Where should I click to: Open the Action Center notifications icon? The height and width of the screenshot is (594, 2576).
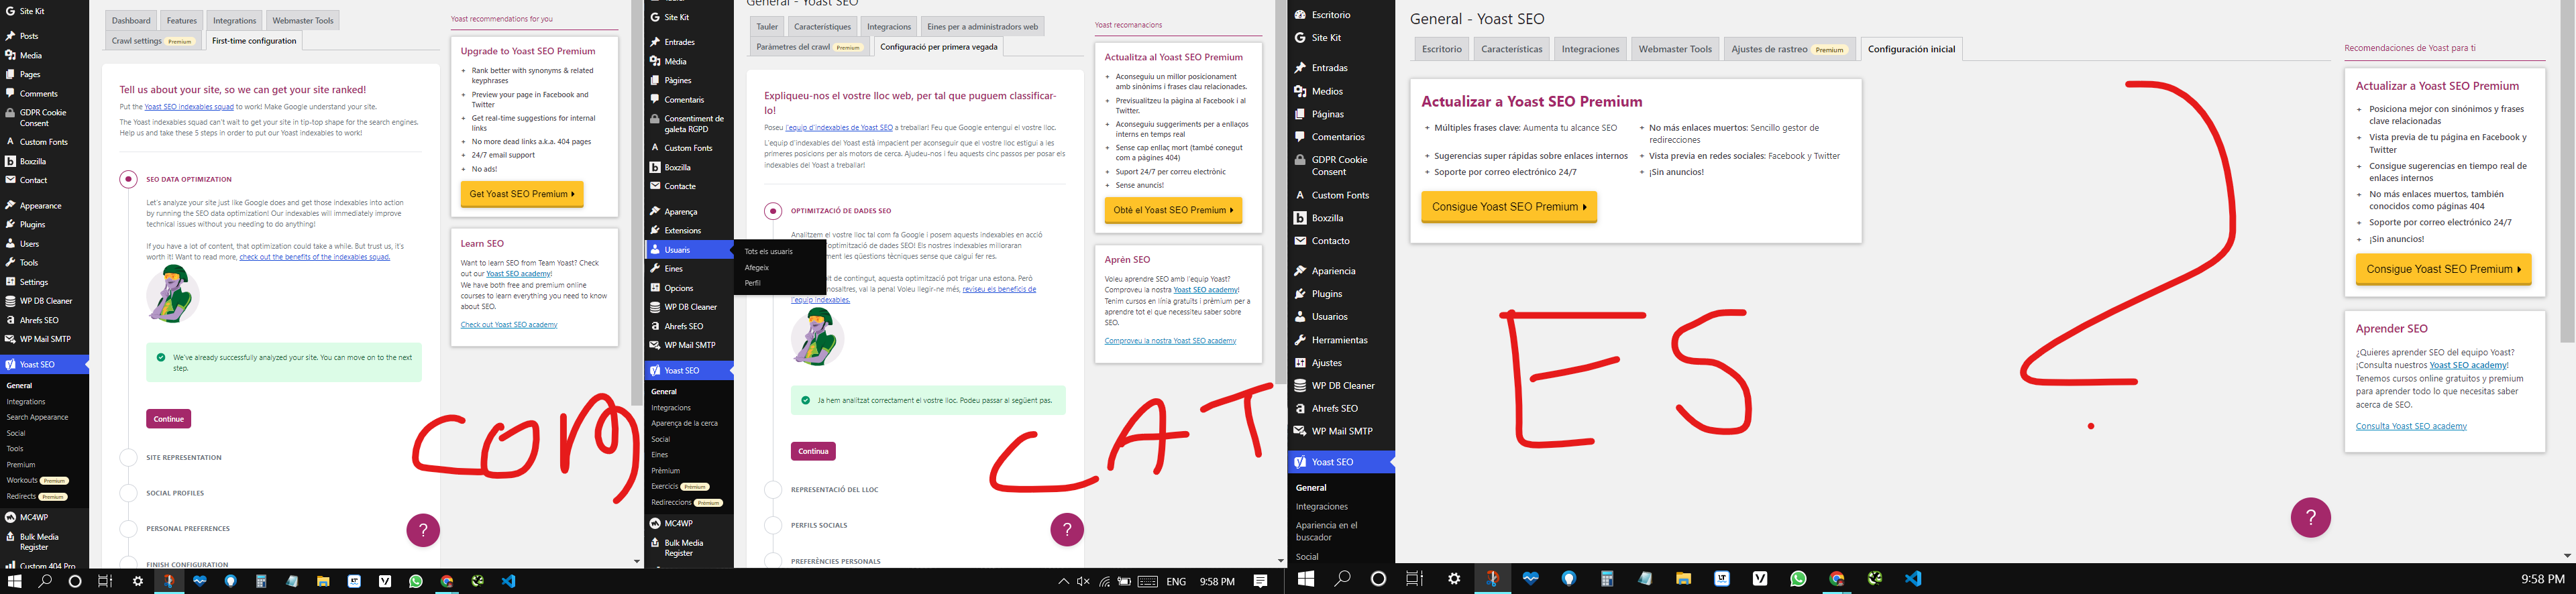(x=1260, y=581)
